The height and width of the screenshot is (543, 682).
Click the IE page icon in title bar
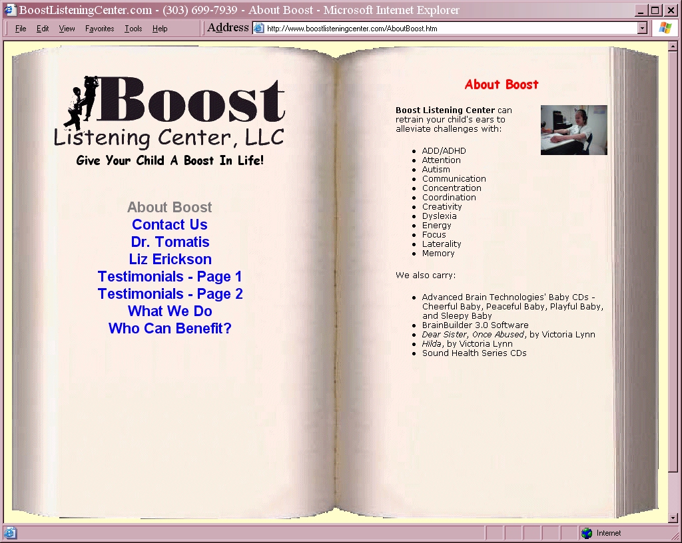pyautogui.click(x=9, y=10)
